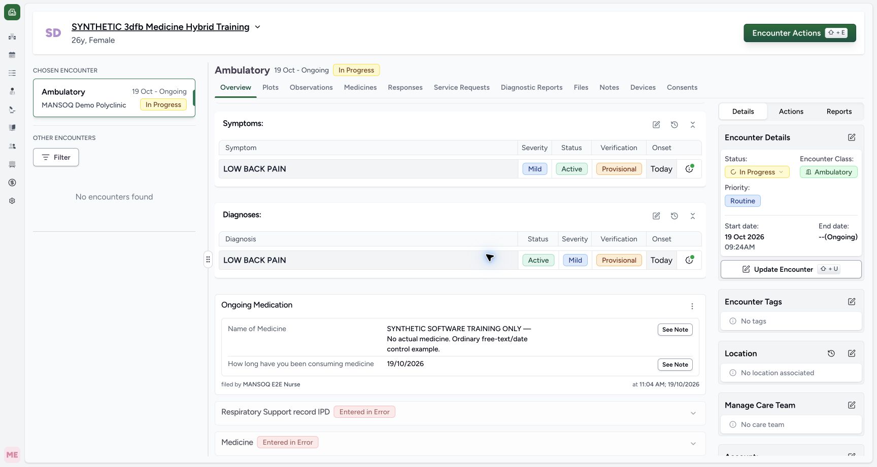Image resolution: width=877 pixels, height=467 pixels.
Task: Edit Location icon
Action: (x=852, y=353)
